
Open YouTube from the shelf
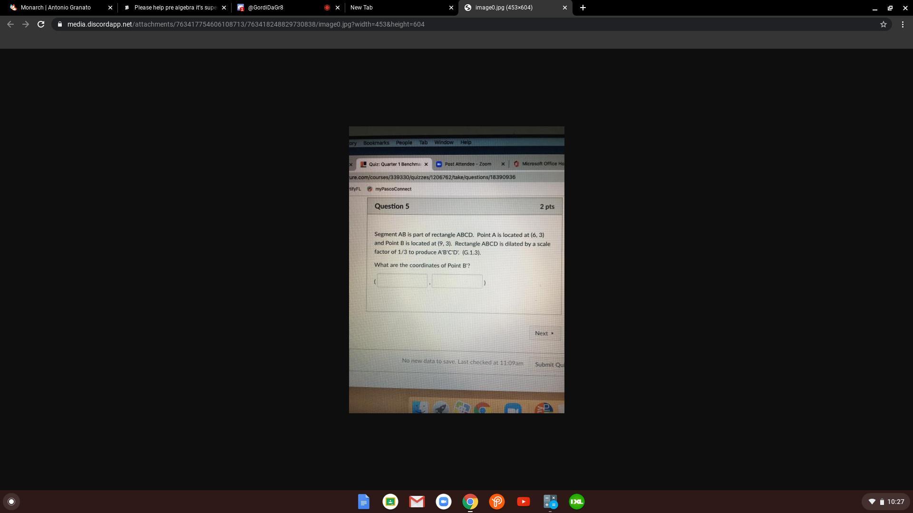(524, 502)
